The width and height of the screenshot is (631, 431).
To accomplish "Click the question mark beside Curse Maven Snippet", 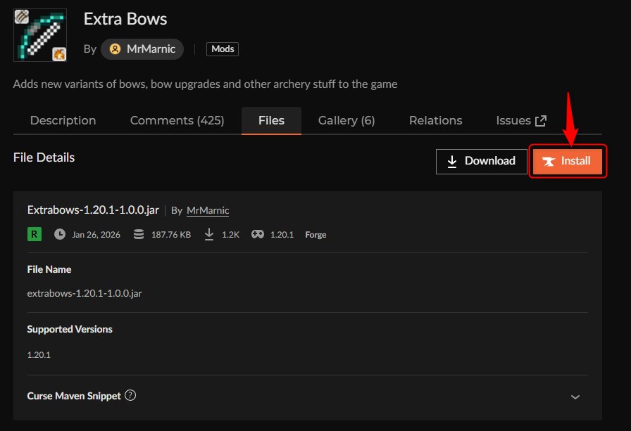I will coord(130,396).
